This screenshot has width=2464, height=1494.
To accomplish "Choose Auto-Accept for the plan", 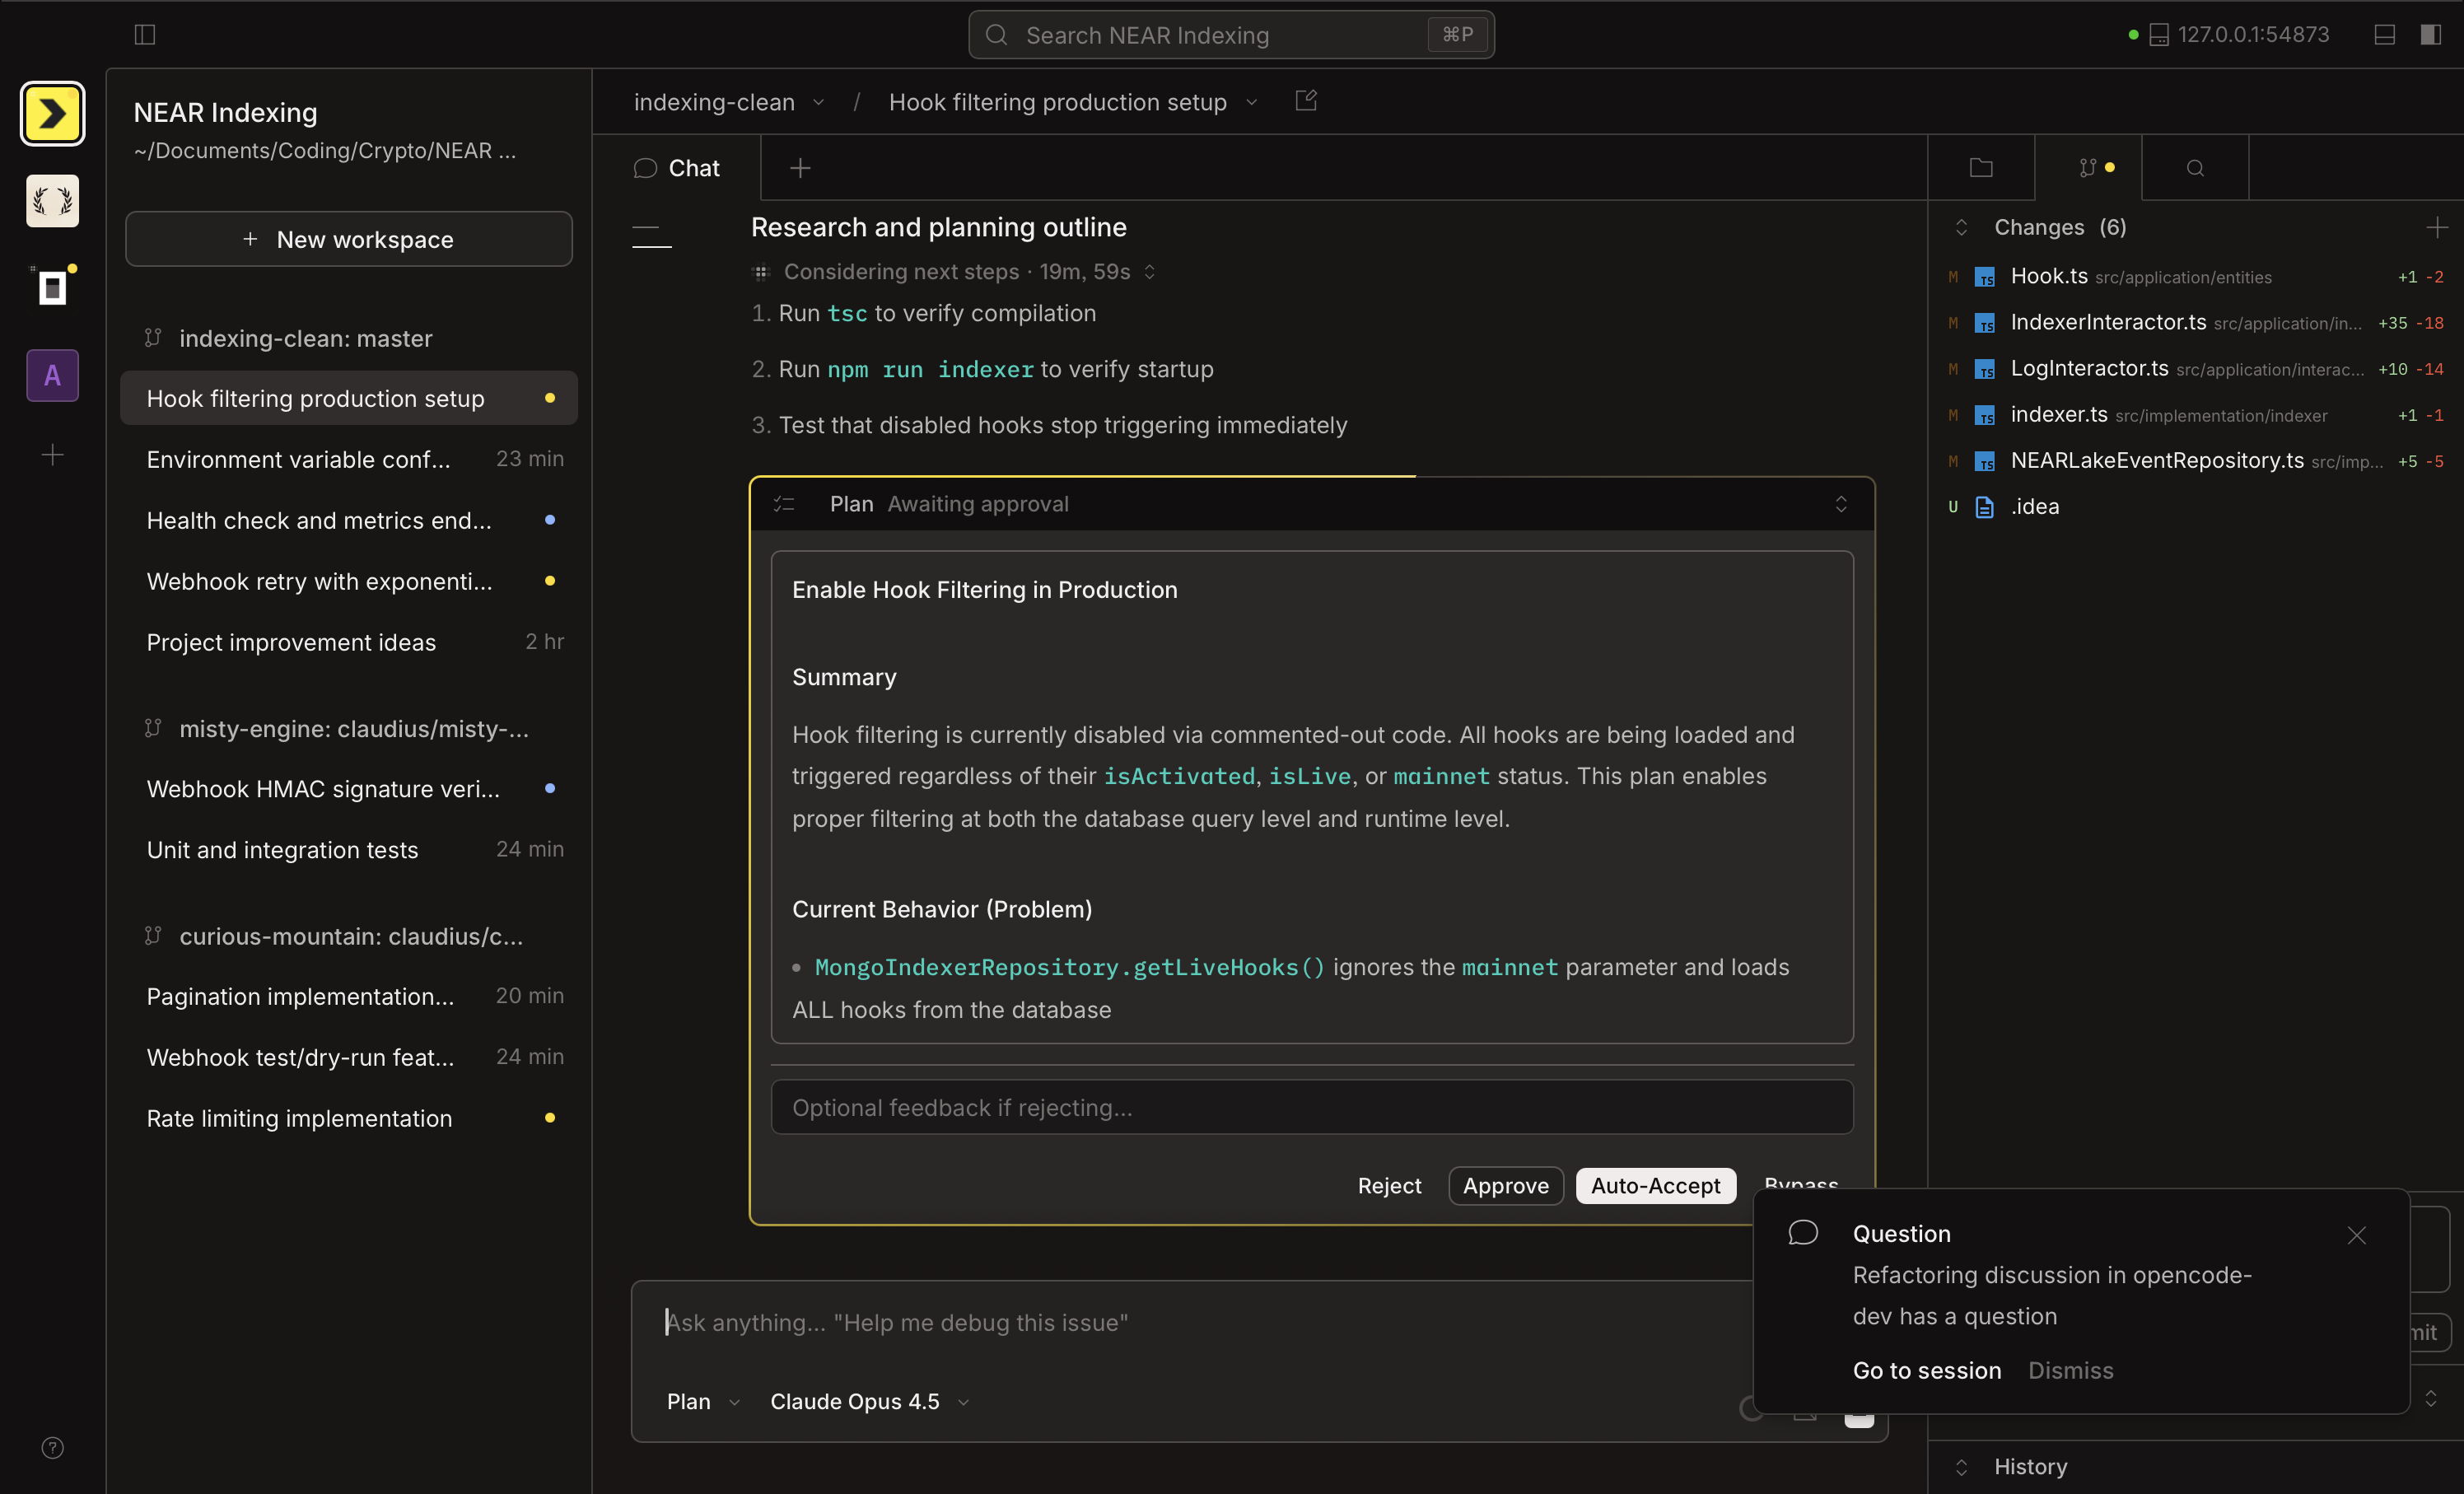I will [1656, 1186].
